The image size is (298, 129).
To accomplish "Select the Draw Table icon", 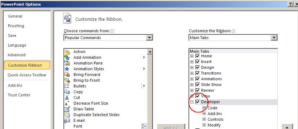I will [x=67, y=109].
